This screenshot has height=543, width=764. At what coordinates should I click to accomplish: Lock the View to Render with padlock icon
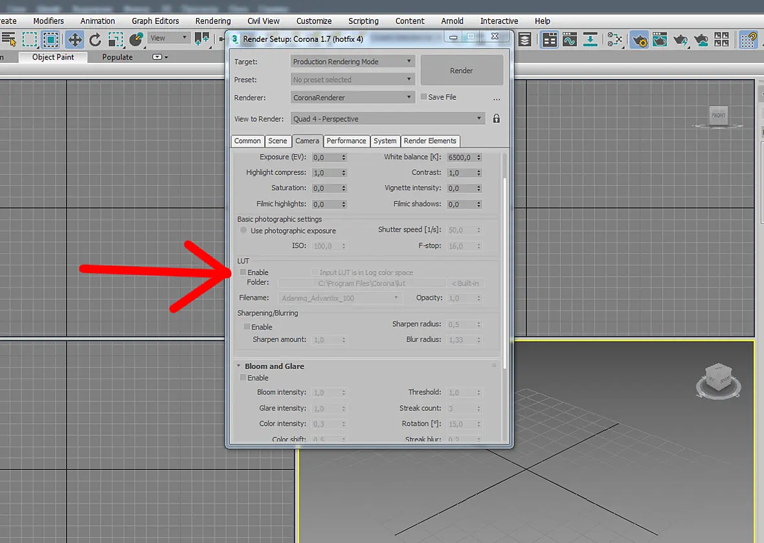click(x=496, y=118)
